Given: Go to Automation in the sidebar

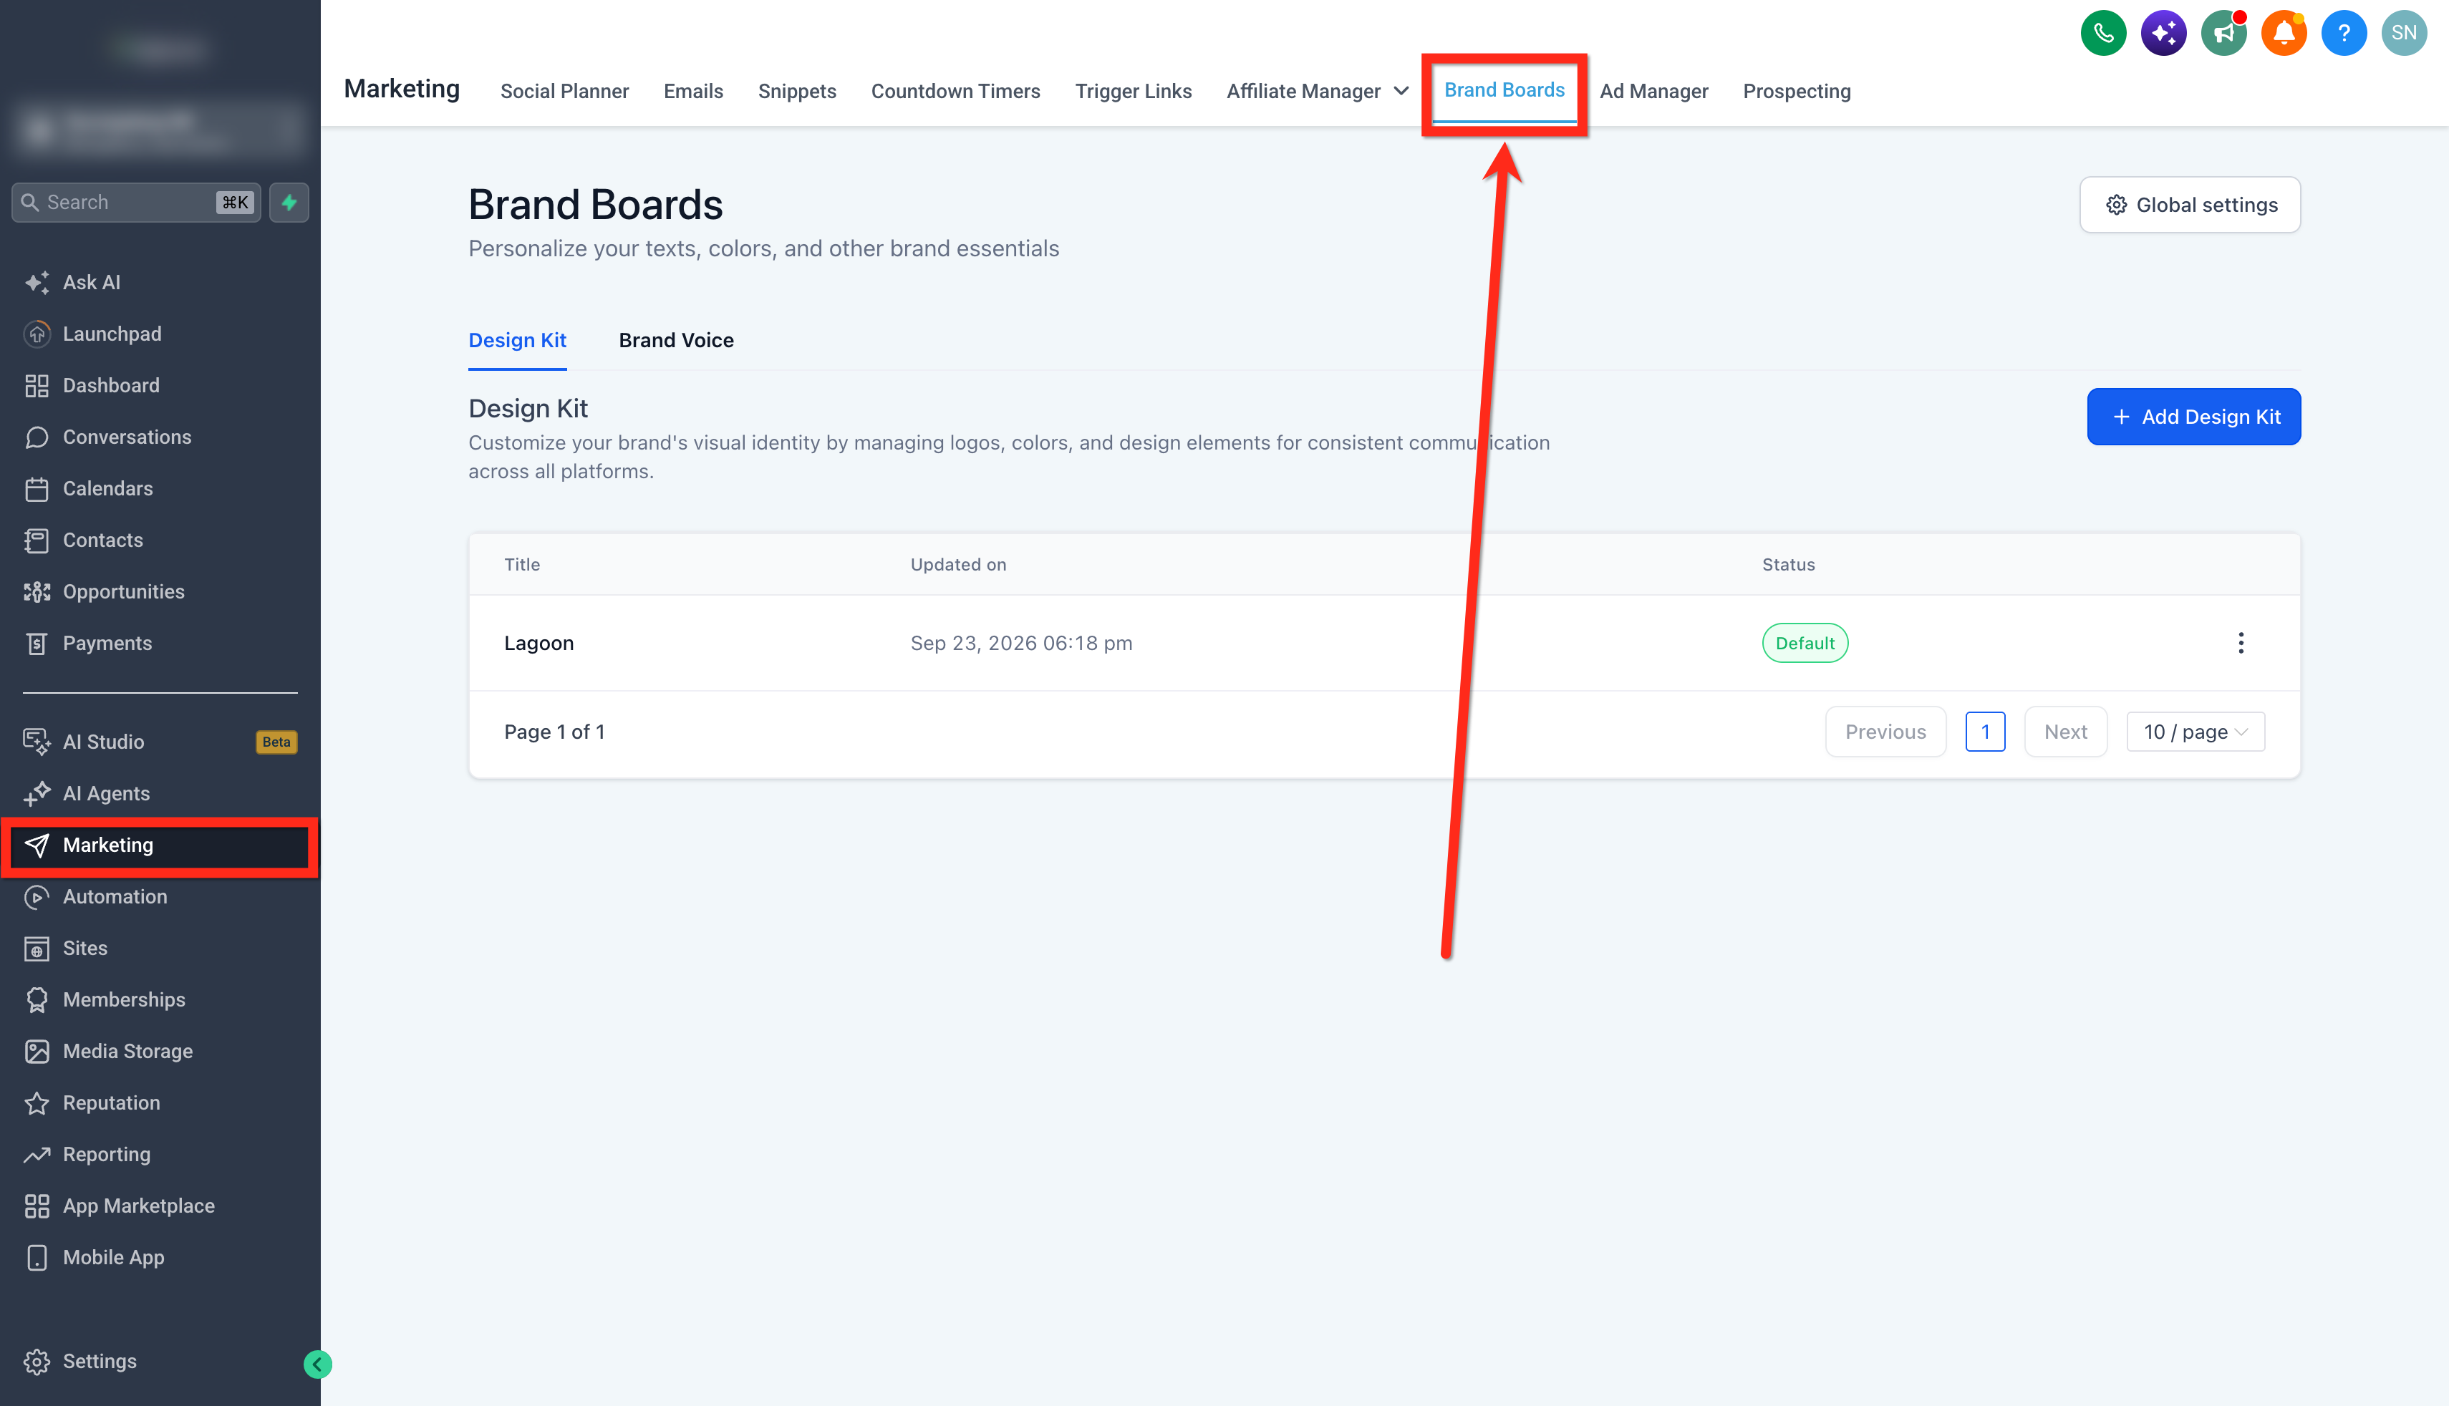Looking at the screenshot, I should 115,896.
